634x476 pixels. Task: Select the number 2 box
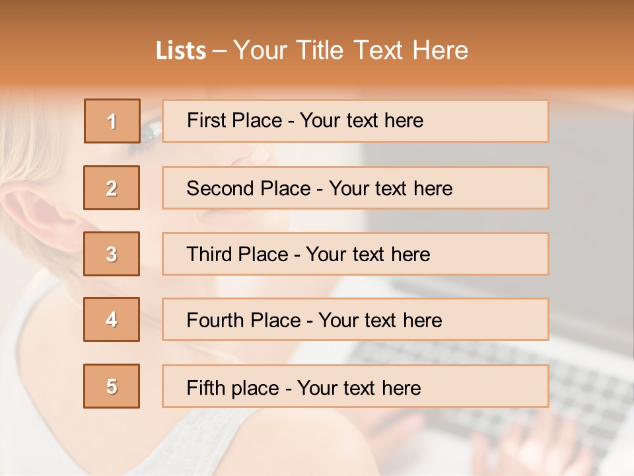112,188
